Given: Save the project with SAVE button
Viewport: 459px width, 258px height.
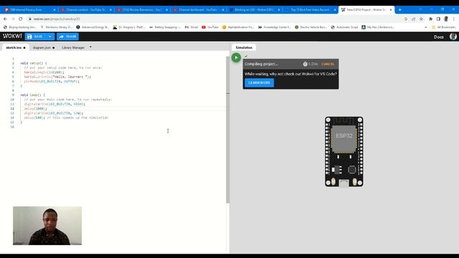Looking at the screenshot, I should [x=35, y=37].
